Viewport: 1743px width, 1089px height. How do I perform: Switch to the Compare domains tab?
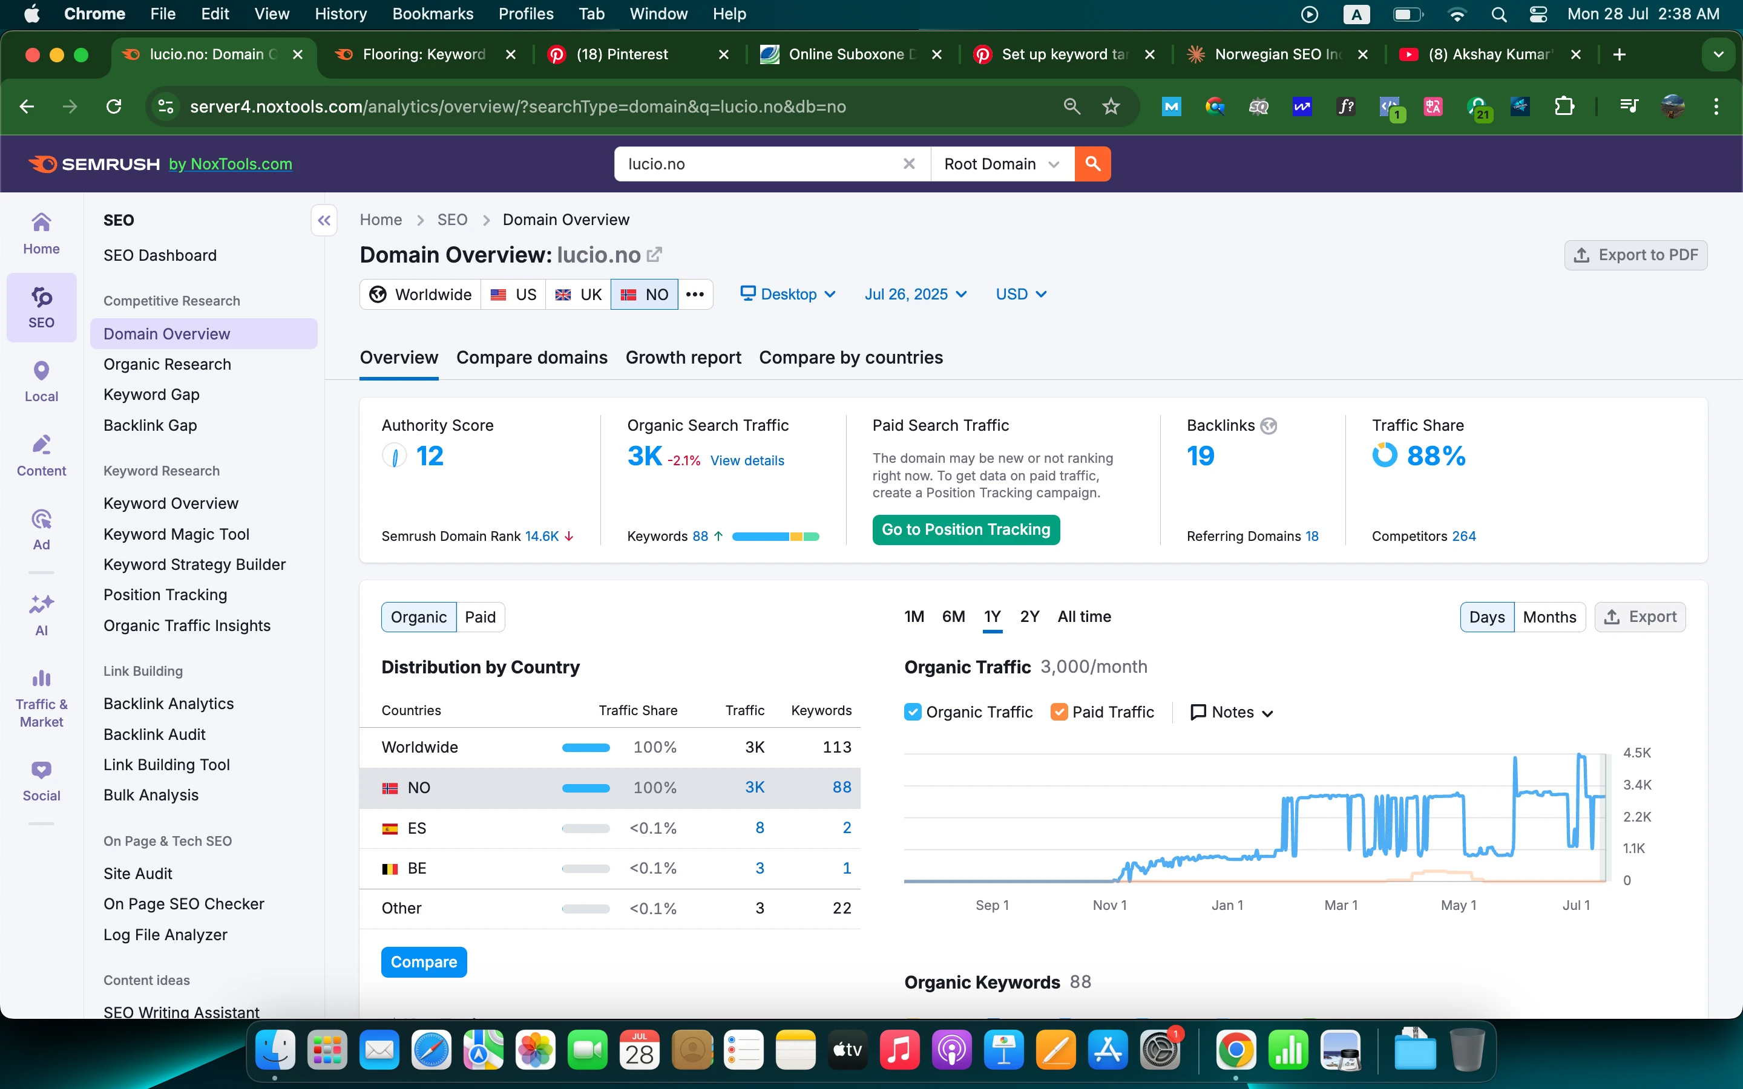[x=531, y=357]
